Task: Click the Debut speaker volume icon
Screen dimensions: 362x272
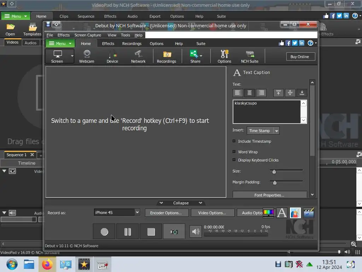Action: pyautogui.click(x=195, y=231)
